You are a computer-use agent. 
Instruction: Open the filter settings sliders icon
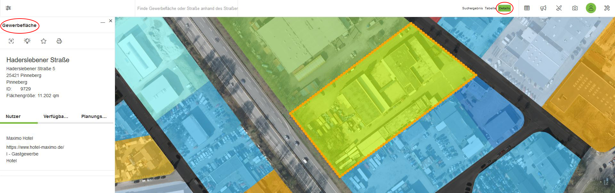pyautogui.click(x=8, y=8)
